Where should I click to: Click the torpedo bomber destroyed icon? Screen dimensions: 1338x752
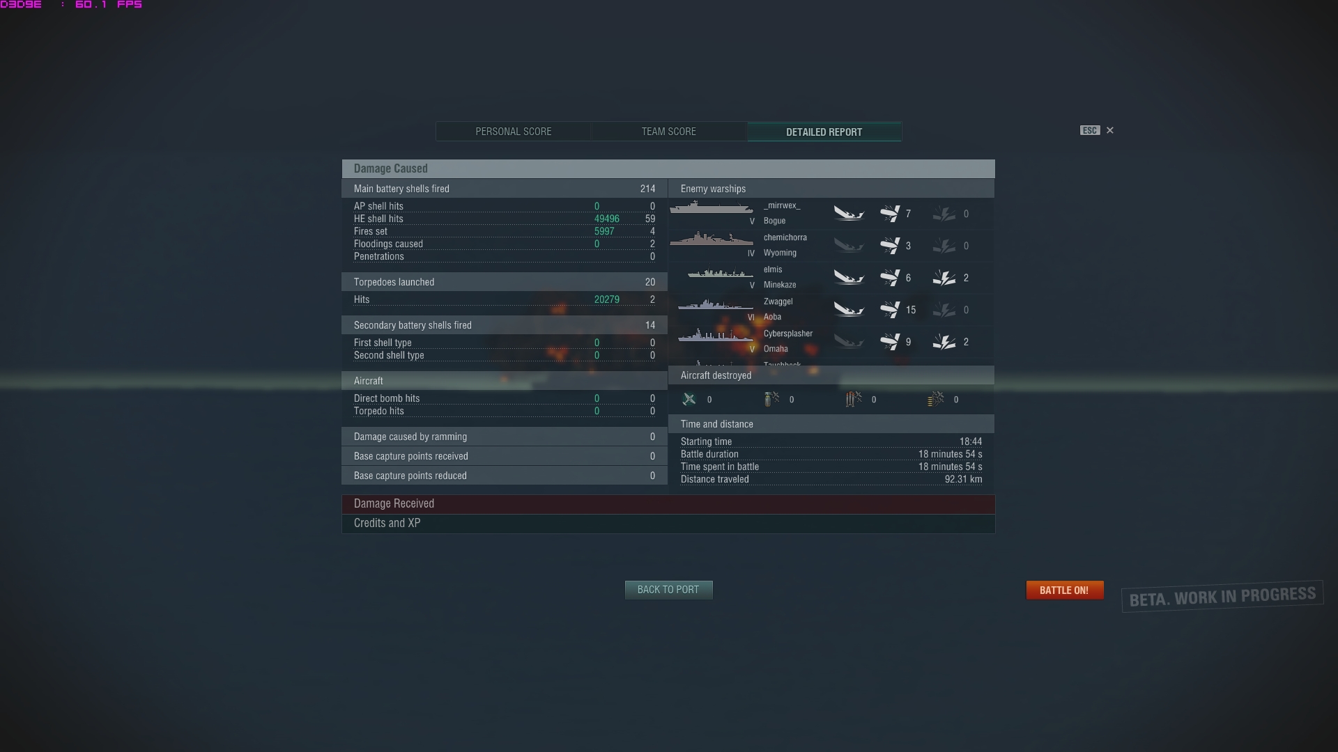854,399
